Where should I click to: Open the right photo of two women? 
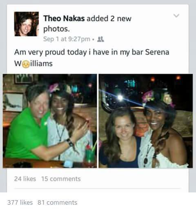(x=146, y=121)
